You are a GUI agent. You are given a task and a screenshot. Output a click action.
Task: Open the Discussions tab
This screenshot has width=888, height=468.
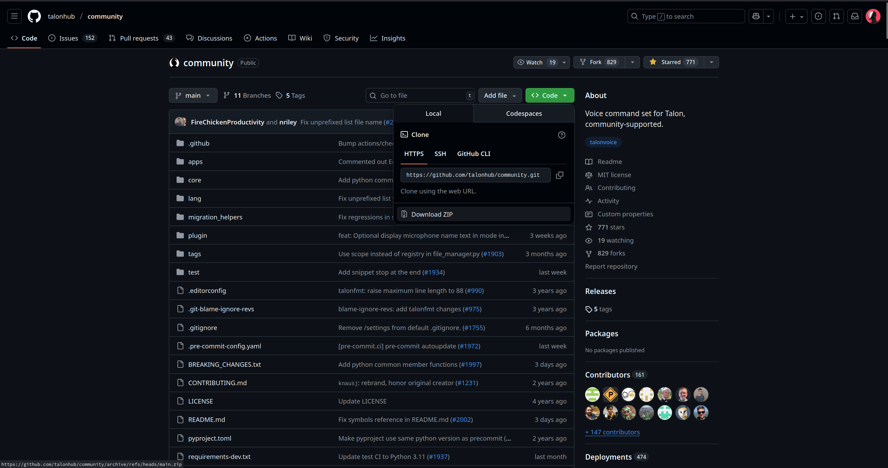tap(209, 38)
